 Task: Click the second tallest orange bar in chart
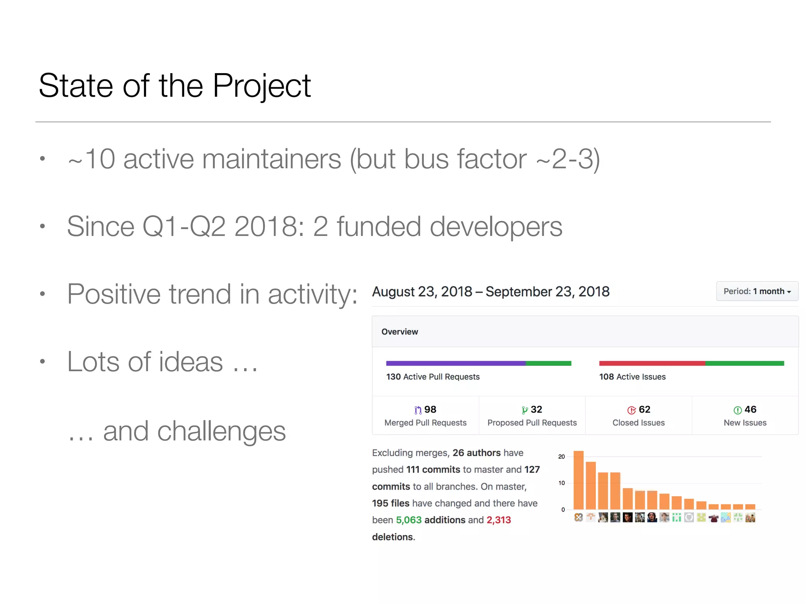click(591, 486)
